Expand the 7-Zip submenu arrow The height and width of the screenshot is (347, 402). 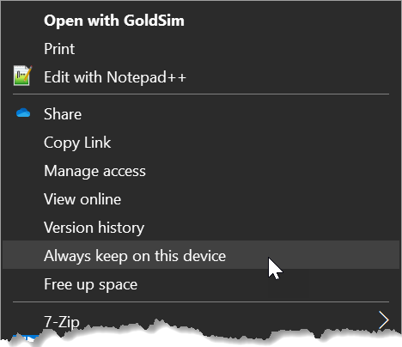pos(383,320)
